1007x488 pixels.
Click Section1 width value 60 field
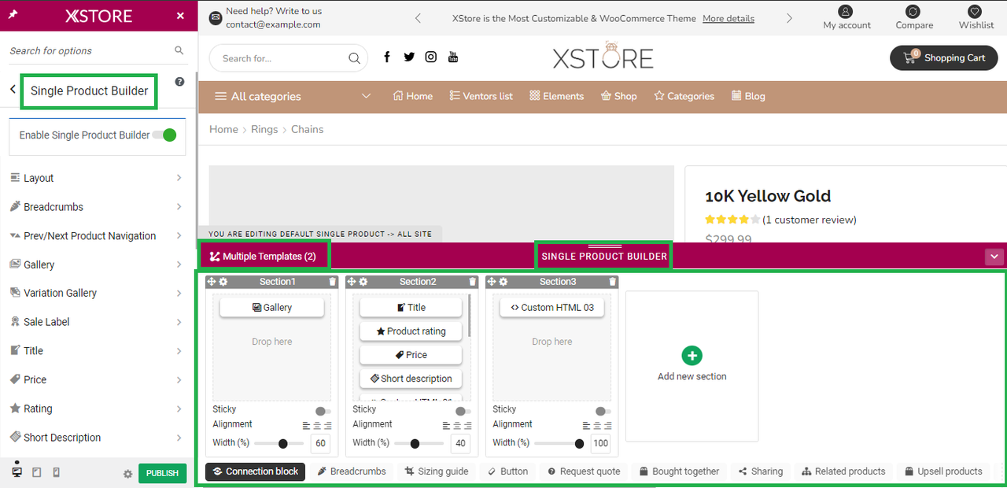320,443
